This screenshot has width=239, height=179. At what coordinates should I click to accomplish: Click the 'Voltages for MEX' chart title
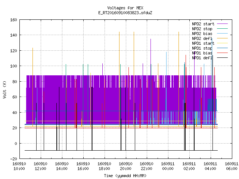coord(125,8)
